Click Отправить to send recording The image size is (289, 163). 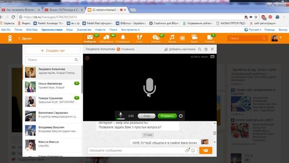click(167, 116)
